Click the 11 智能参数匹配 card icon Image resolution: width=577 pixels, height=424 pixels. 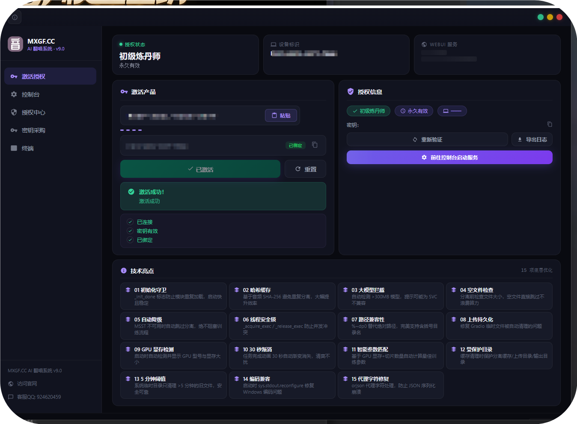pyautogui.click(x=345, y=349)
